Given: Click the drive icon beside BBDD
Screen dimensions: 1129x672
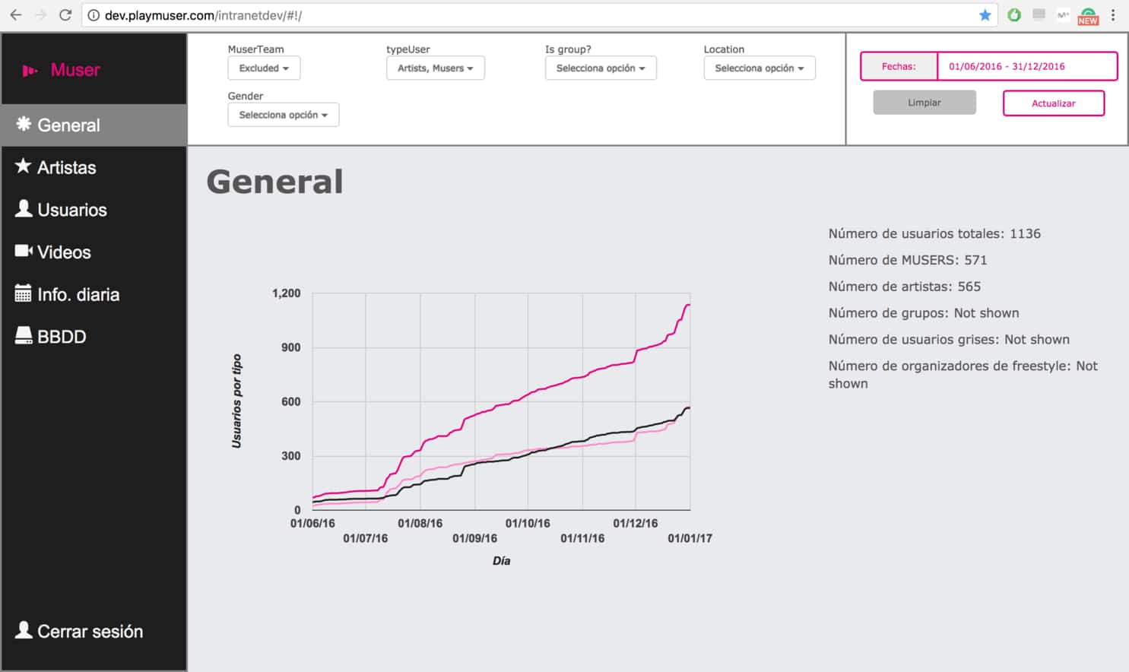Looking at the screenshot, I should click(24, 335).
